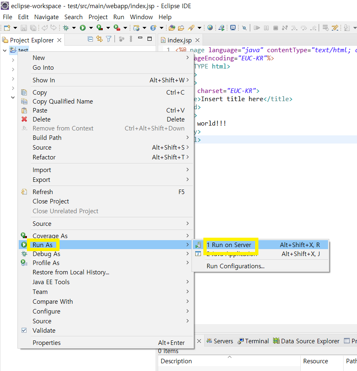Select Close Project in context menu
The image size is (357, 371).
106,201
